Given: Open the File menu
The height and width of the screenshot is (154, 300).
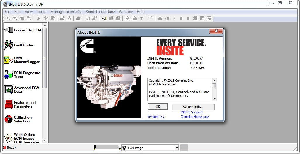Looking at the screenshot, I should pos(8,12).
